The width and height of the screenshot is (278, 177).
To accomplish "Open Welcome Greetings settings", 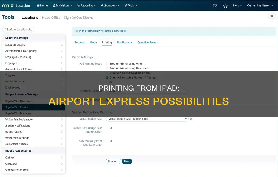I will [x=34, y=138].
